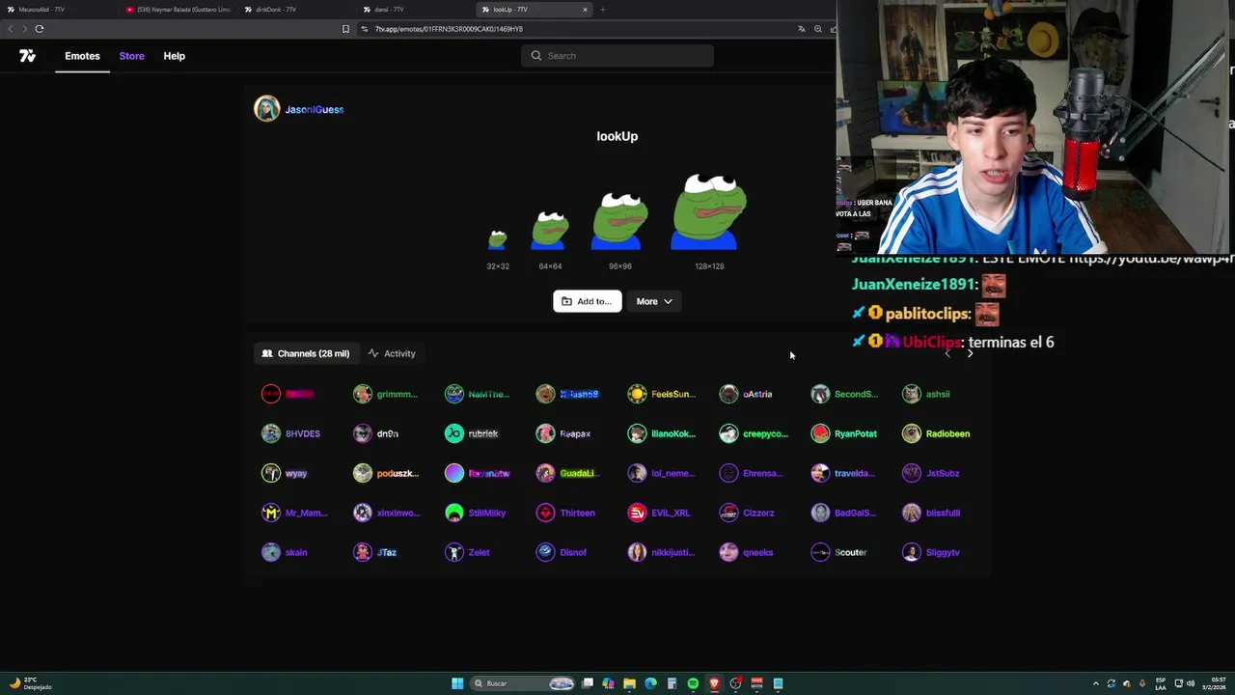Open JasonIGuess author profile link
Image resolution: width=1235 pixels, height=695 pixels.
tap(315, 109)
